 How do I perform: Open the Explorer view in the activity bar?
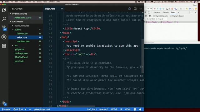point(4,10)
